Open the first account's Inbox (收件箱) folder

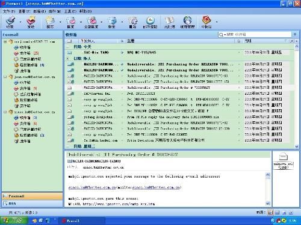pos(22,47)
